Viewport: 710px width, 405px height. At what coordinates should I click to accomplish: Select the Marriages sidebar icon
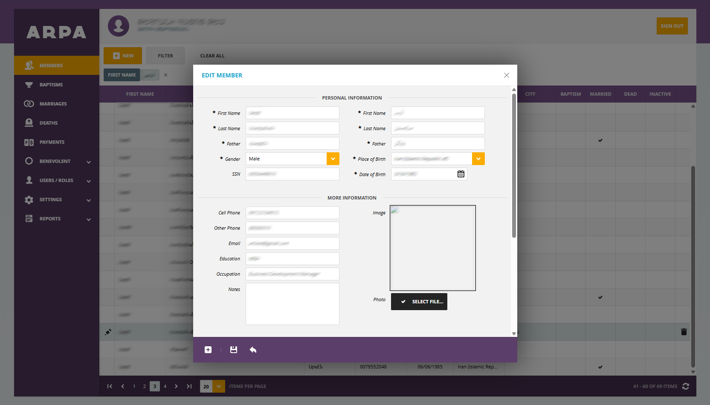pos(29,103)
